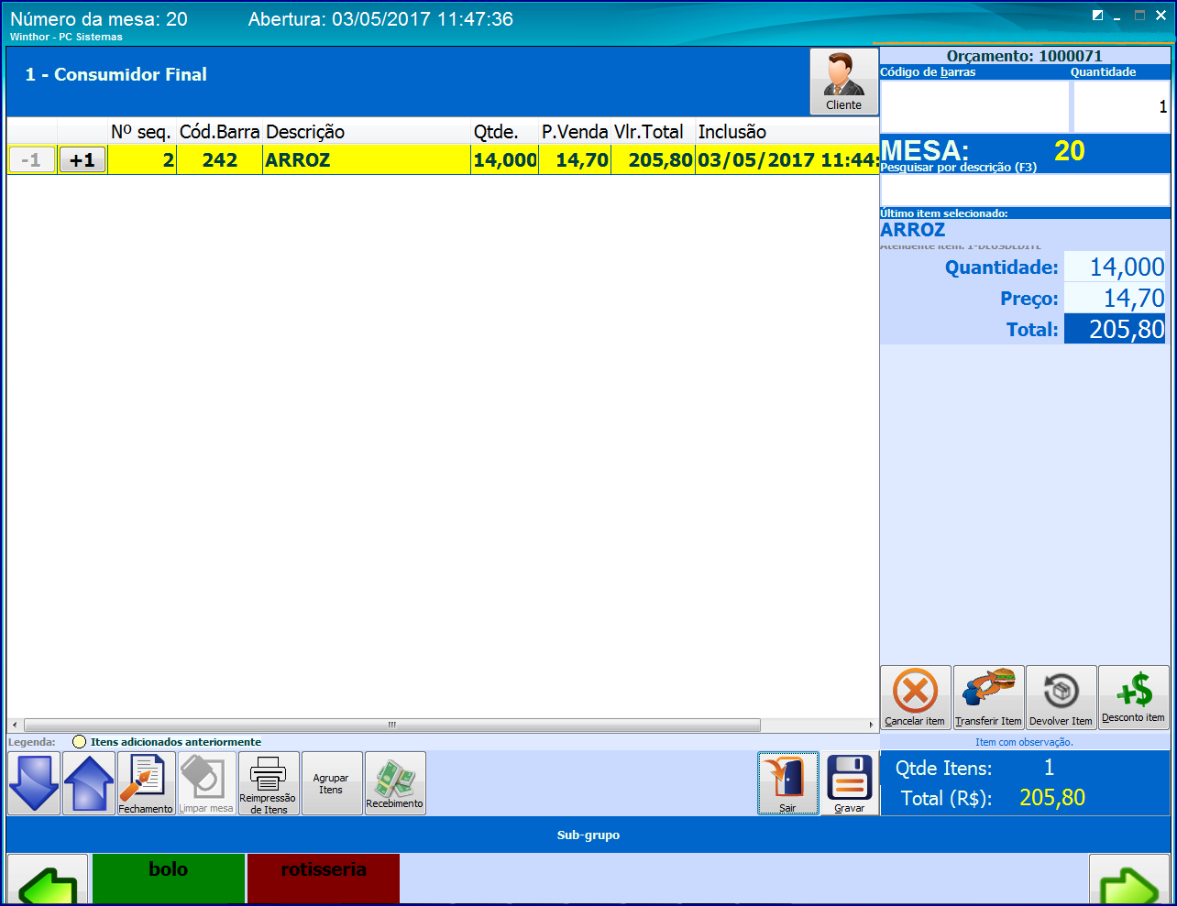
Task: Click the Vlr.Total column header
Action: click(653, 131)
